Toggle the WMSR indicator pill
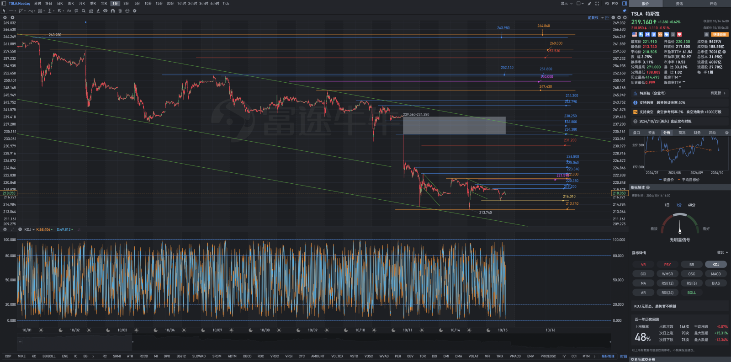The height and width of the screenshot is (362, 731). (x=667, y=274)
